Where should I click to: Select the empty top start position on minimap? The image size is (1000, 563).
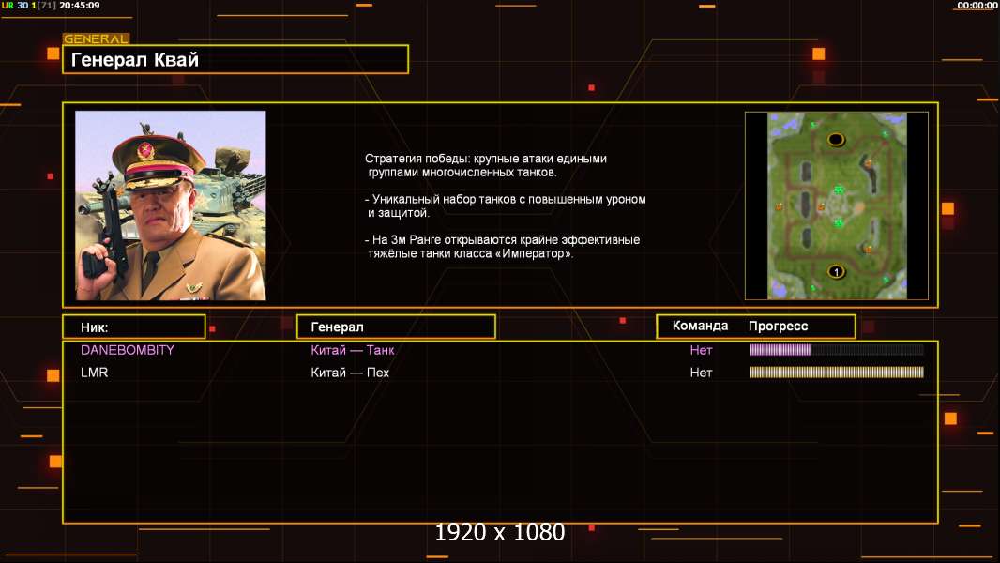(836, 139)
